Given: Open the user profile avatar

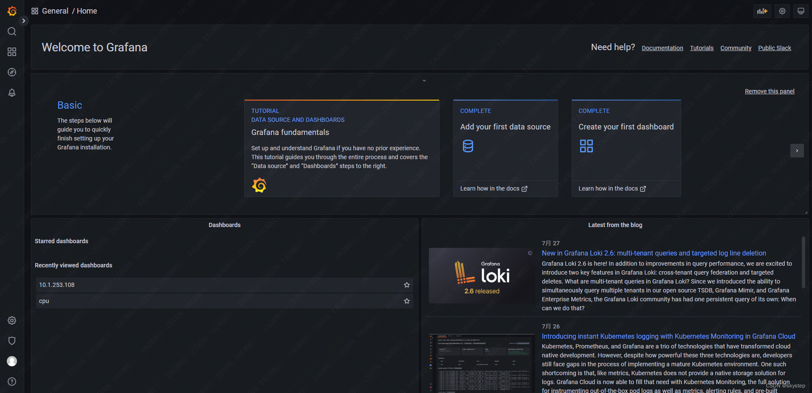Looking at the screenshot, I should (12, 361).
